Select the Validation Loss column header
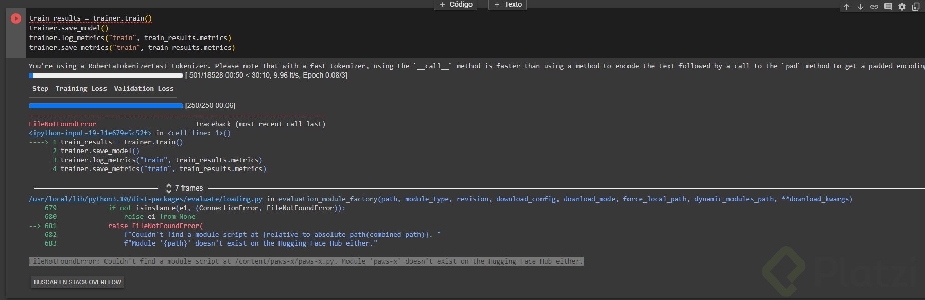Viewport: 925px width, 300px height. coord(144,89)
